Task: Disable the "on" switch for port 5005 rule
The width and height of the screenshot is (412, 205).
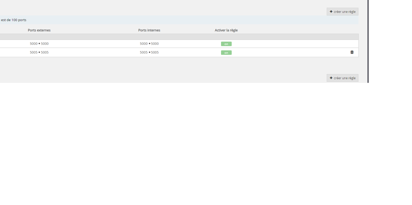Action: click(x=226, y=53)
